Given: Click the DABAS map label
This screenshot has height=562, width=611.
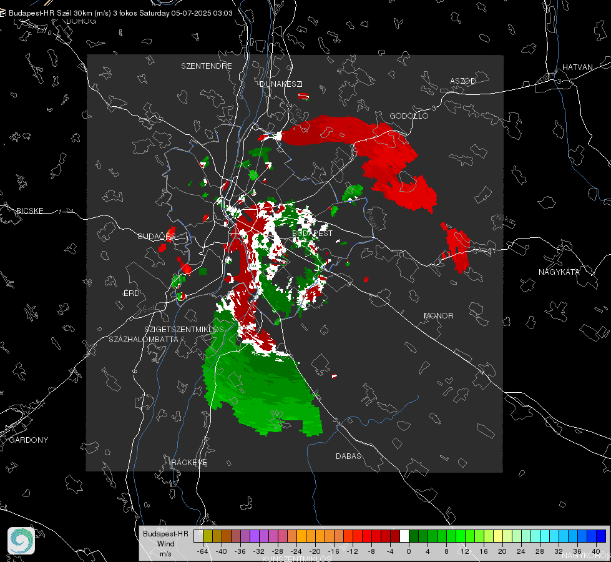Looking at the screenshot, I should click(x=348, y=456).
